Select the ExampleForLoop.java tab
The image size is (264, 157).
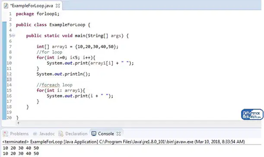pyautogui.click(x=32, y=6)
